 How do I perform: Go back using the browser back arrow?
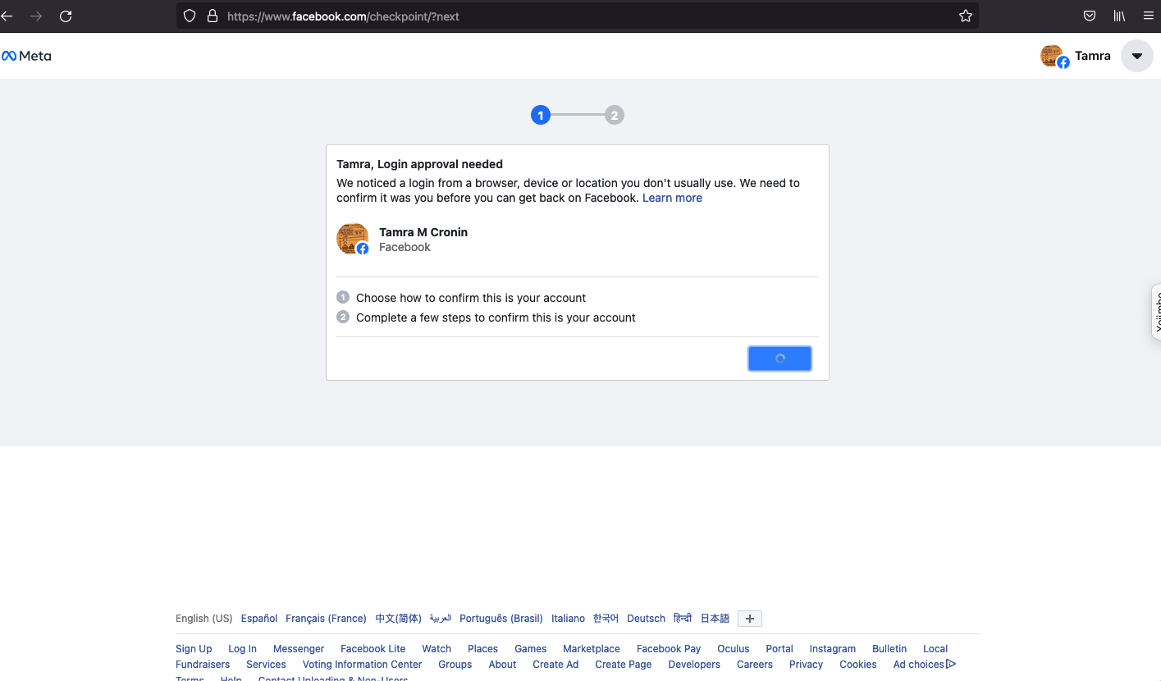[7, 16]
